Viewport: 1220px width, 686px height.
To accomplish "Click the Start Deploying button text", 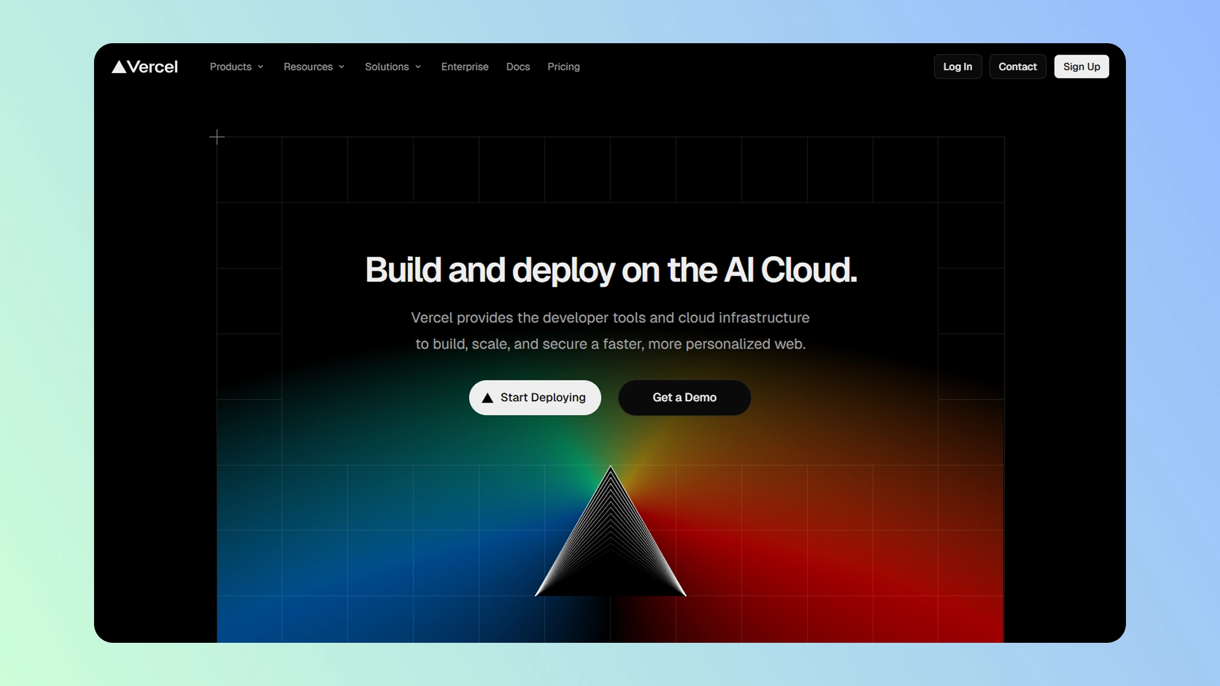I will tap(543, 398).
